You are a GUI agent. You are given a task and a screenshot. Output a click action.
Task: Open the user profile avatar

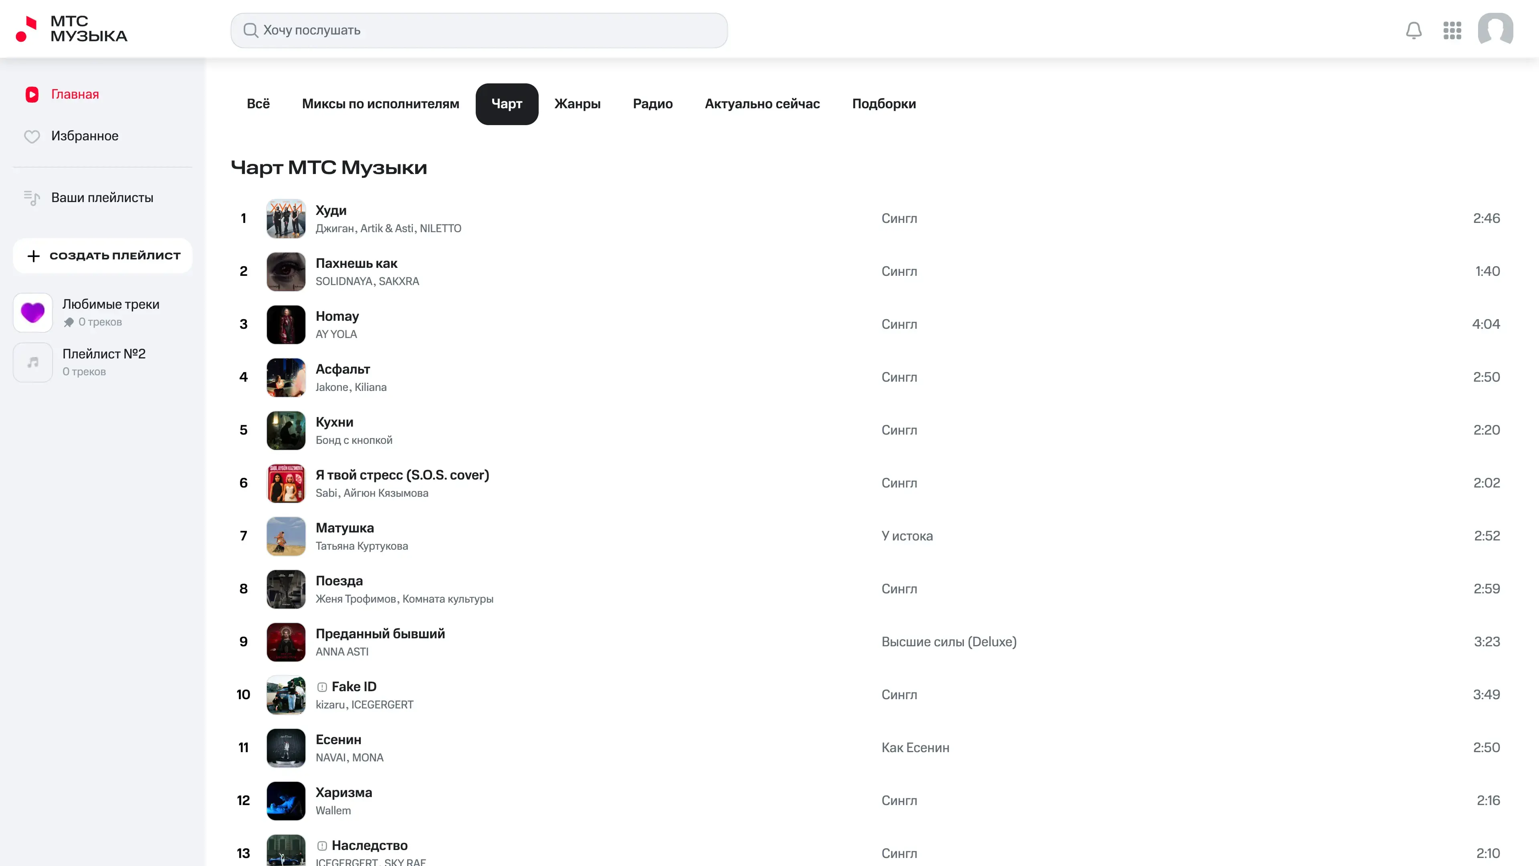coord(1495,29)
